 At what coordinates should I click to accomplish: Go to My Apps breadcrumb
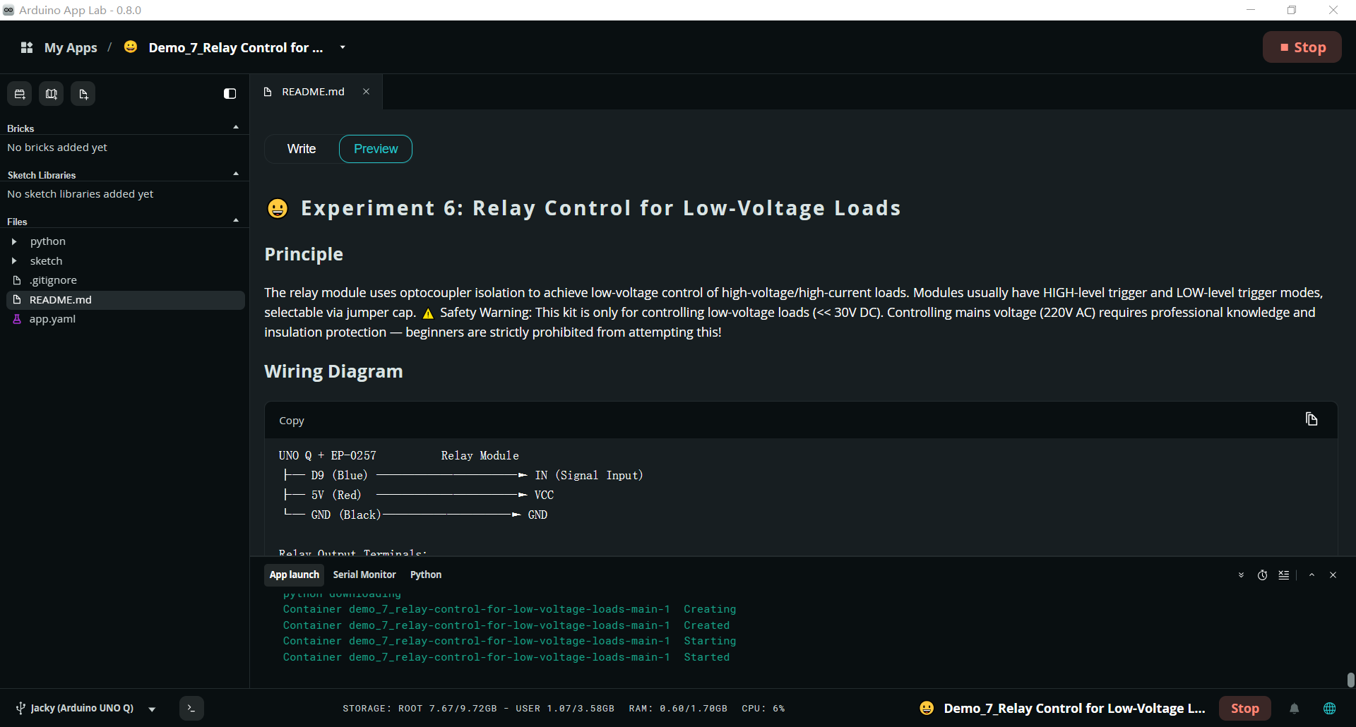click(71, 47)
